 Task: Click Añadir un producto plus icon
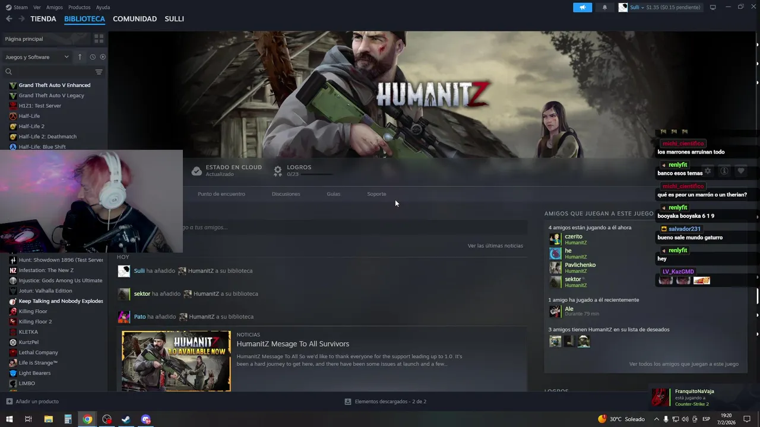9,401
